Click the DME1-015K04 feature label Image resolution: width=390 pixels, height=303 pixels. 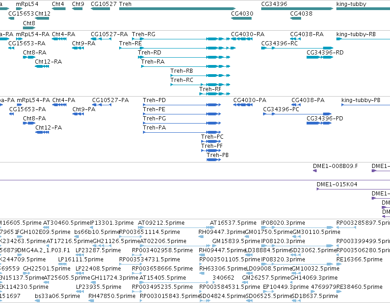click(x=337, y=184)
